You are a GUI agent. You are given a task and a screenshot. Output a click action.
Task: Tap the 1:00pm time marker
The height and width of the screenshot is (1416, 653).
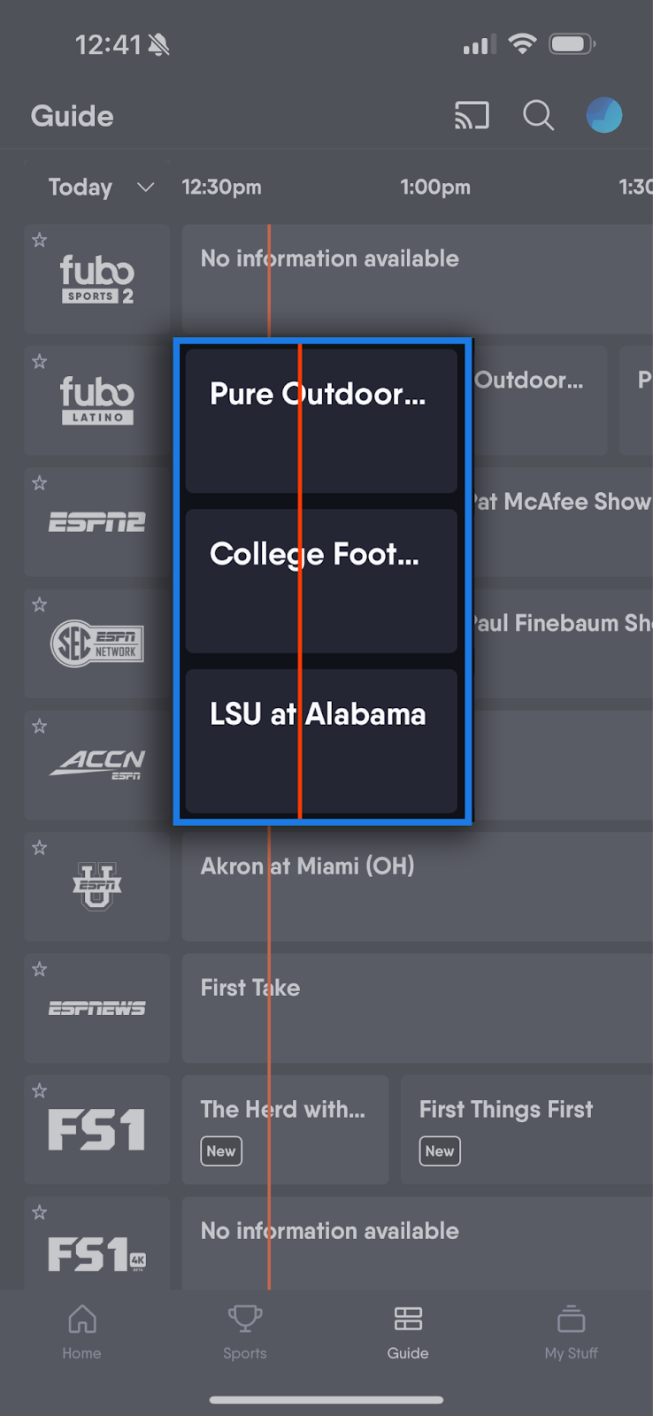(435, 188)
